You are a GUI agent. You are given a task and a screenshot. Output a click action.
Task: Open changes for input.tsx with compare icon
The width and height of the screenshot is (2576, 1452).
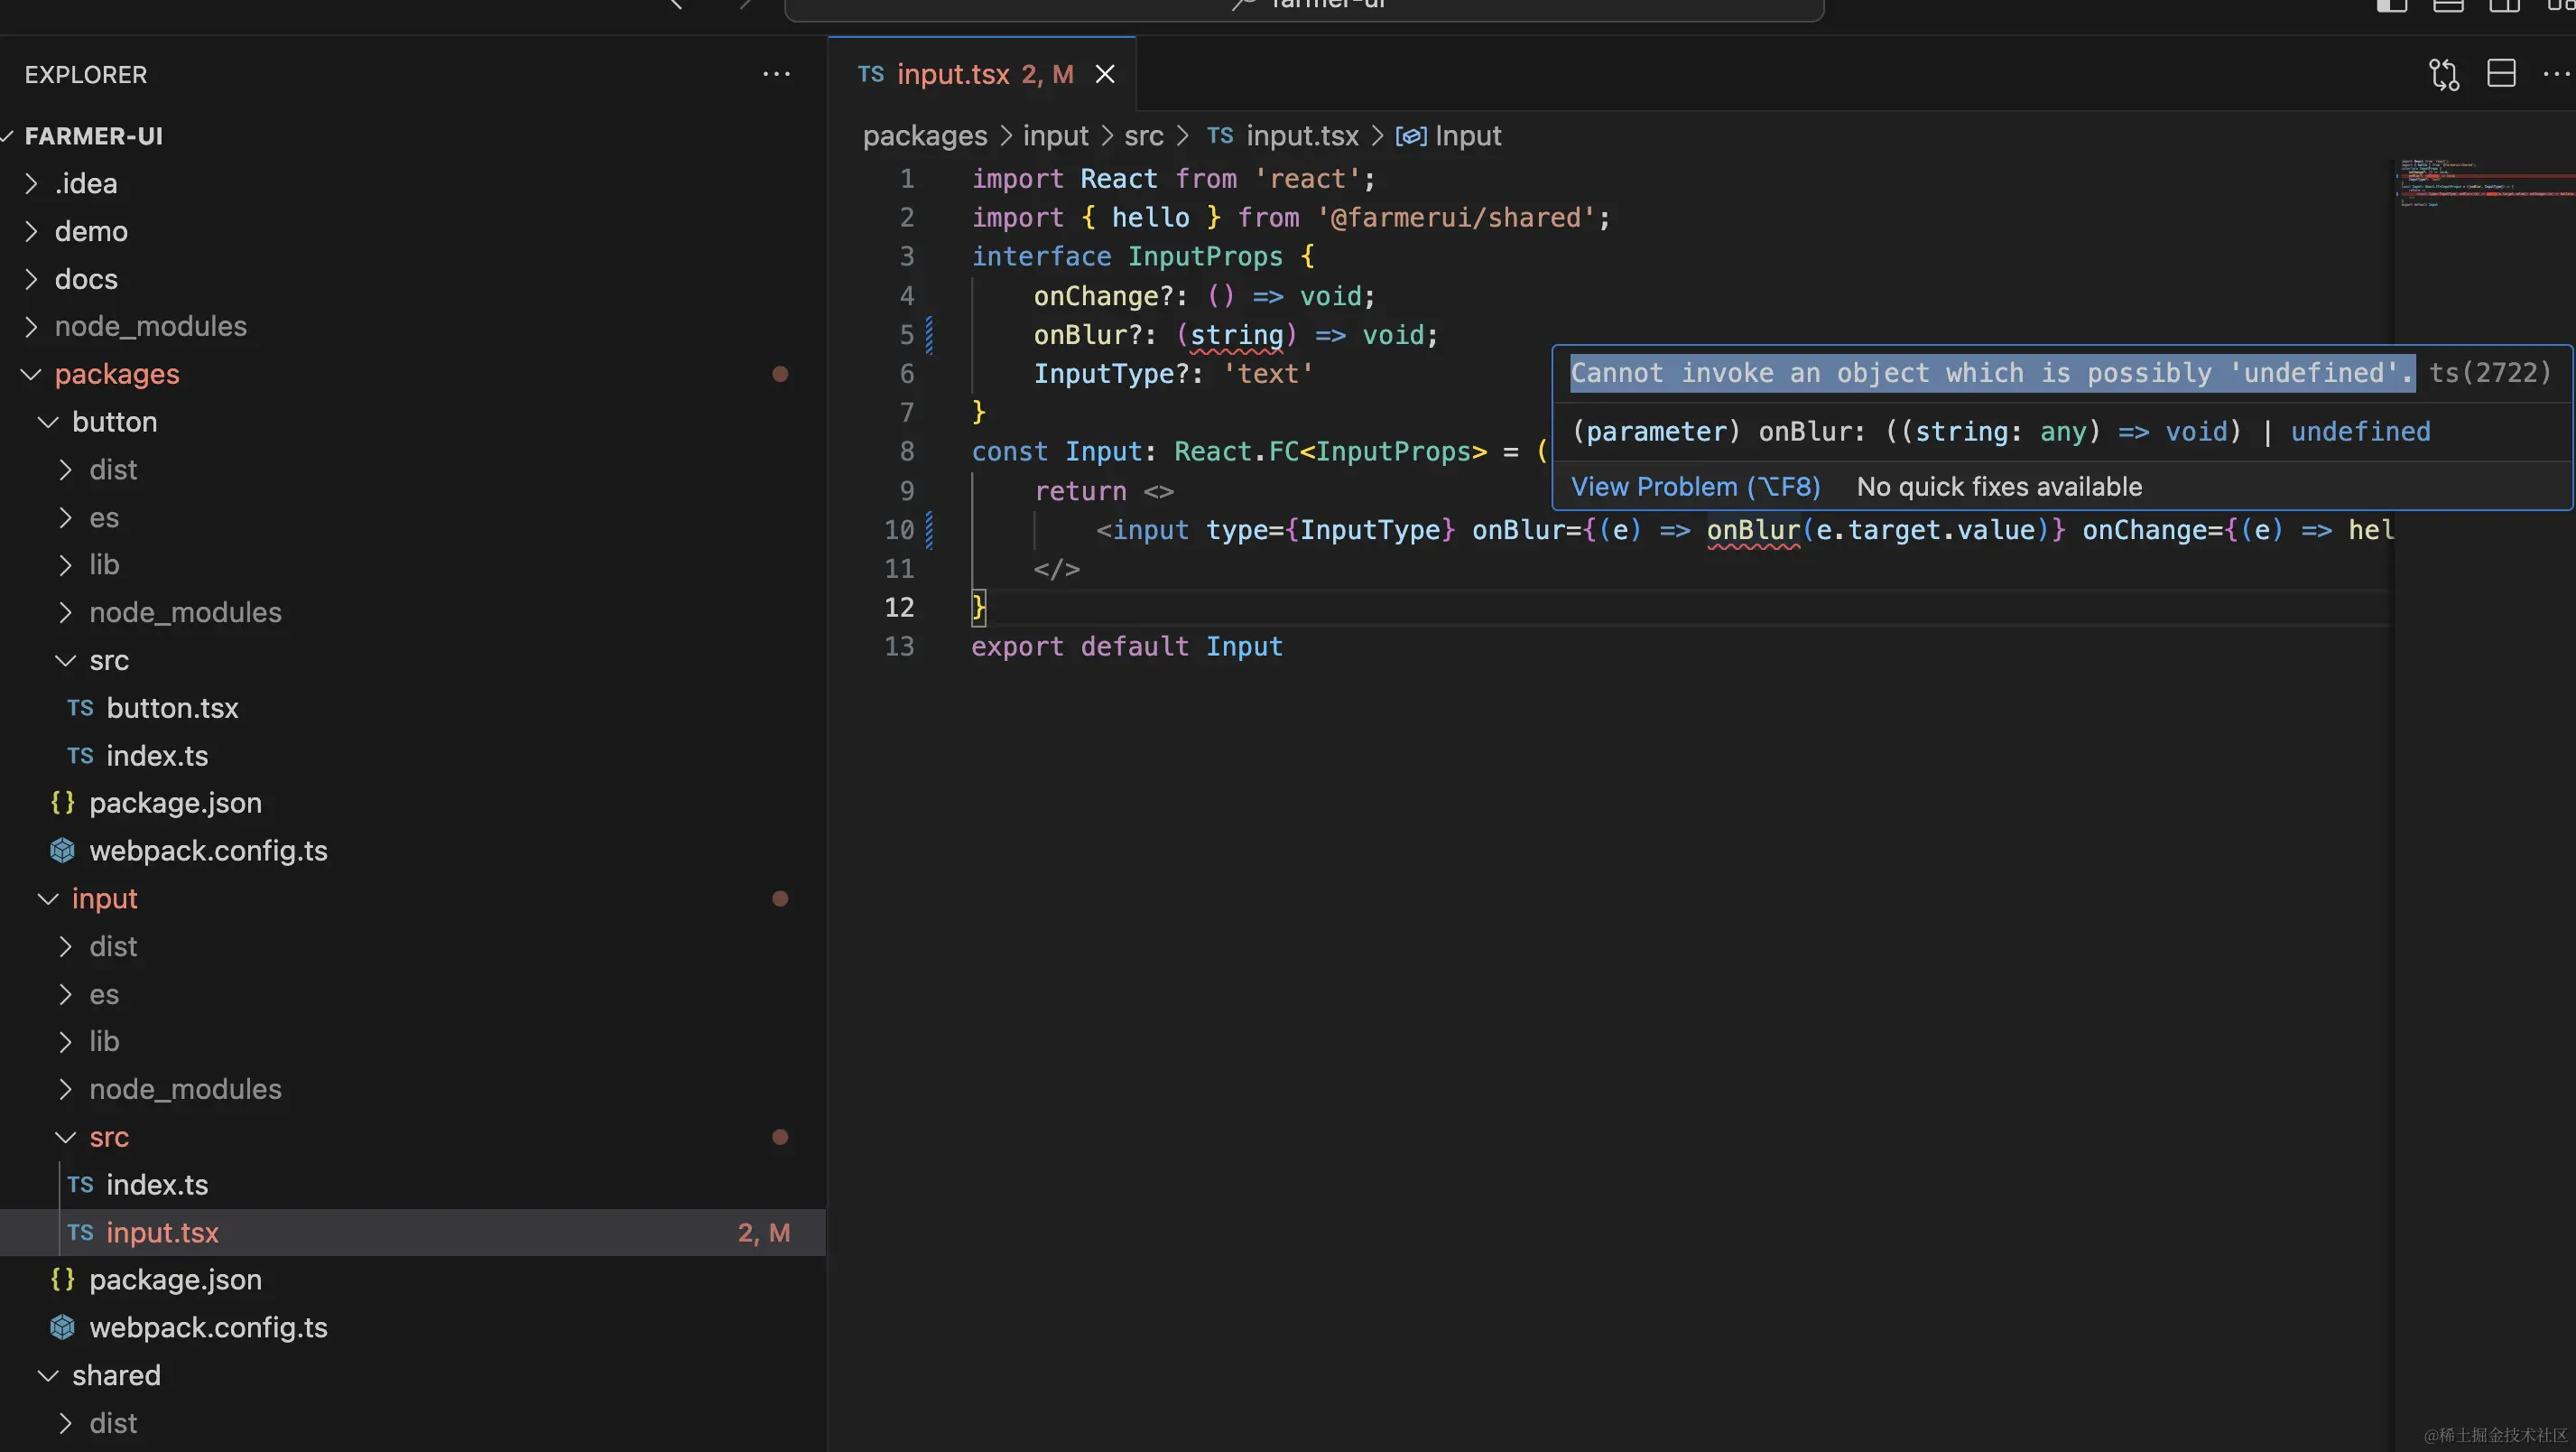pyautogui.click(x=2444, y=74)
